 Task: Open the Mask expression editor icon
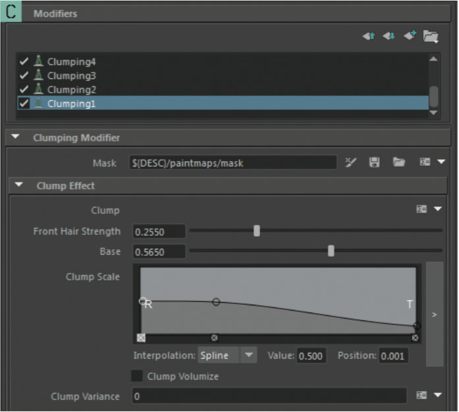click(425, 162)
